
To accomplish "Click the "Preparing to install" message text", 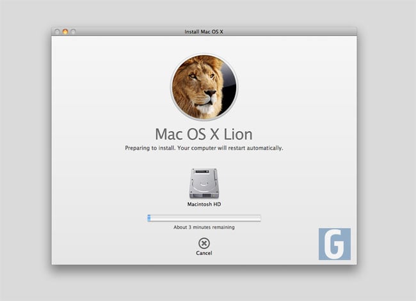I will pyautogui.click(x=204, y=148).
